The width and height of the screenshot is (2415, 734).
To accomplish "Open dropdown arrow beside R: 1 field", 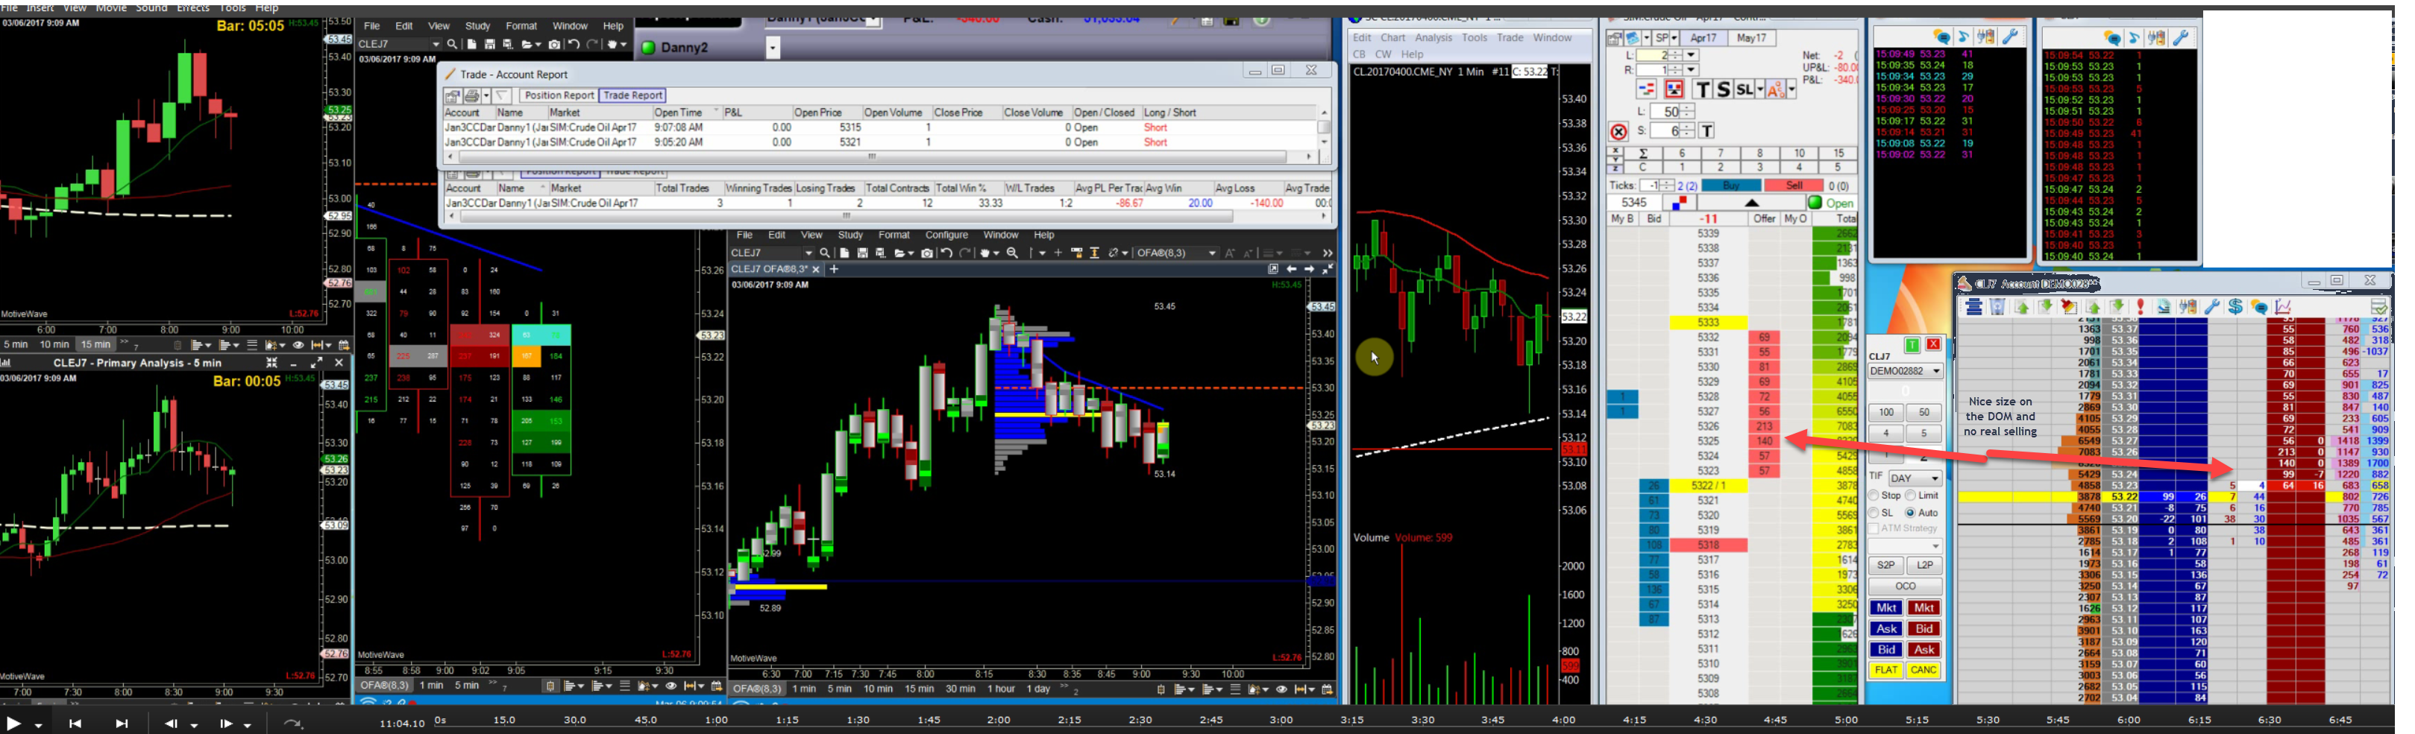I will coord(1692,70).
